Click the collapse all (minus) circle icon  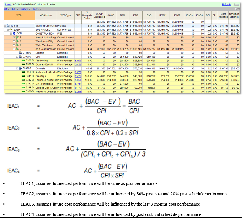coord(236,9)
